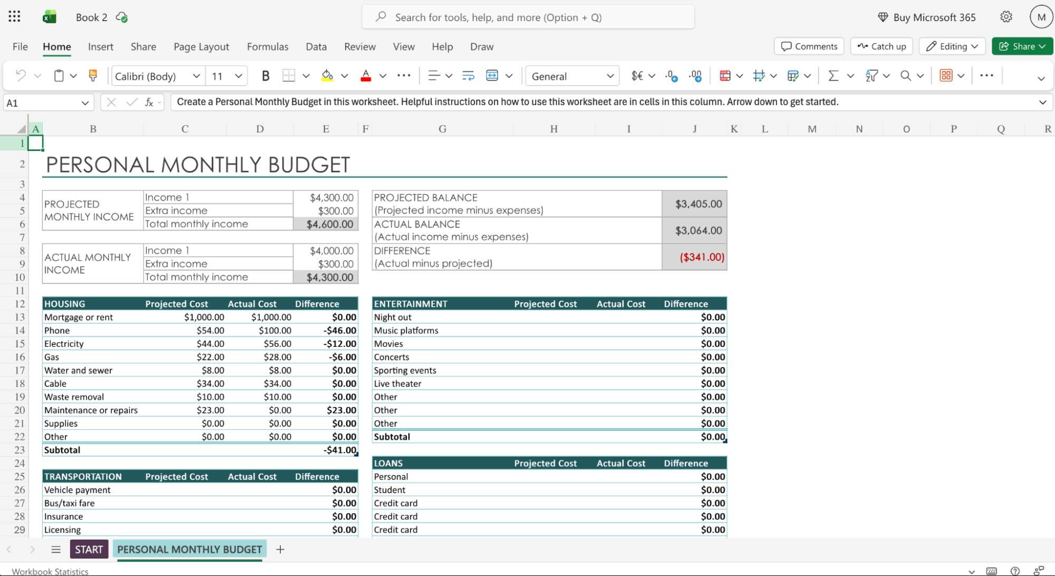Click the green Share button
1055x576 pixels.
point(1022,46)
